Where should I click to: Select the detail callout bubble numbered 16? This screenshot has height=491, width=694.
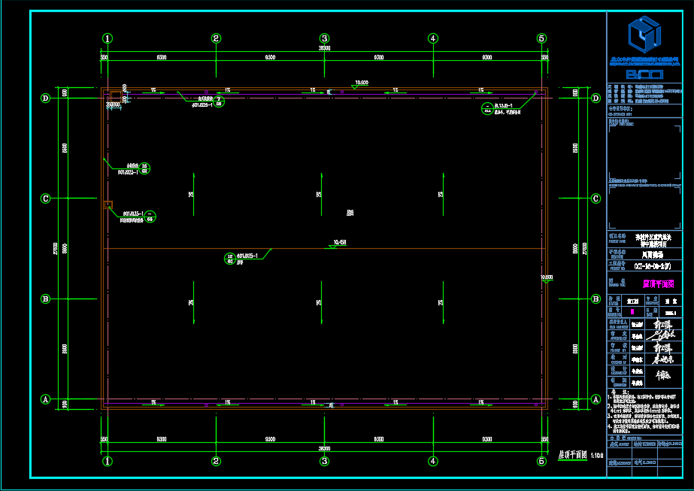coord(144,168)
